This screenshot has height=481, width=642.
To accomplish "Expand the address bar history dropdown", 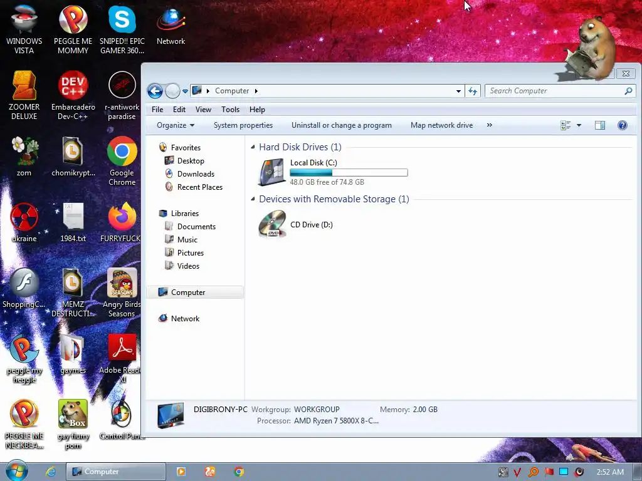I will pyautogui.click(x=458, y=91).
